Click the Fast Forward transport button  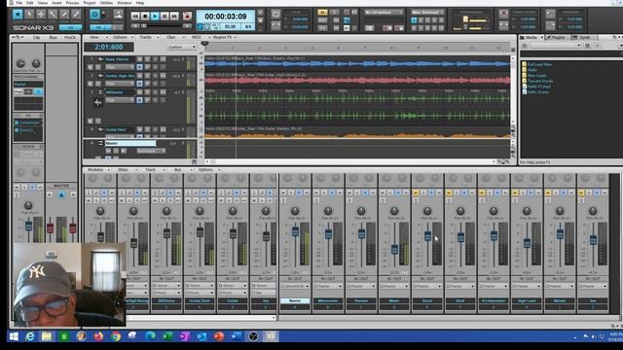174,17
